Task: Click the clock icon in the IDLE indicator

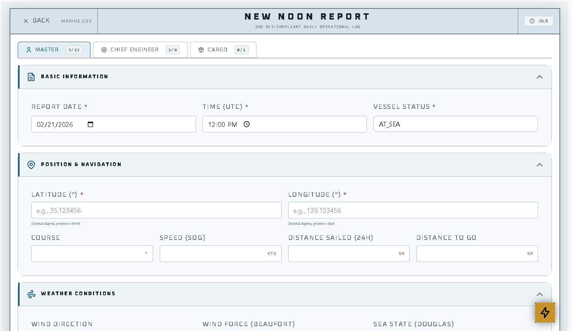Action: pyautogui.click(x=531, y=21)
